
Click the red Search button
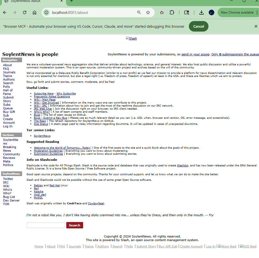[75, 225]
